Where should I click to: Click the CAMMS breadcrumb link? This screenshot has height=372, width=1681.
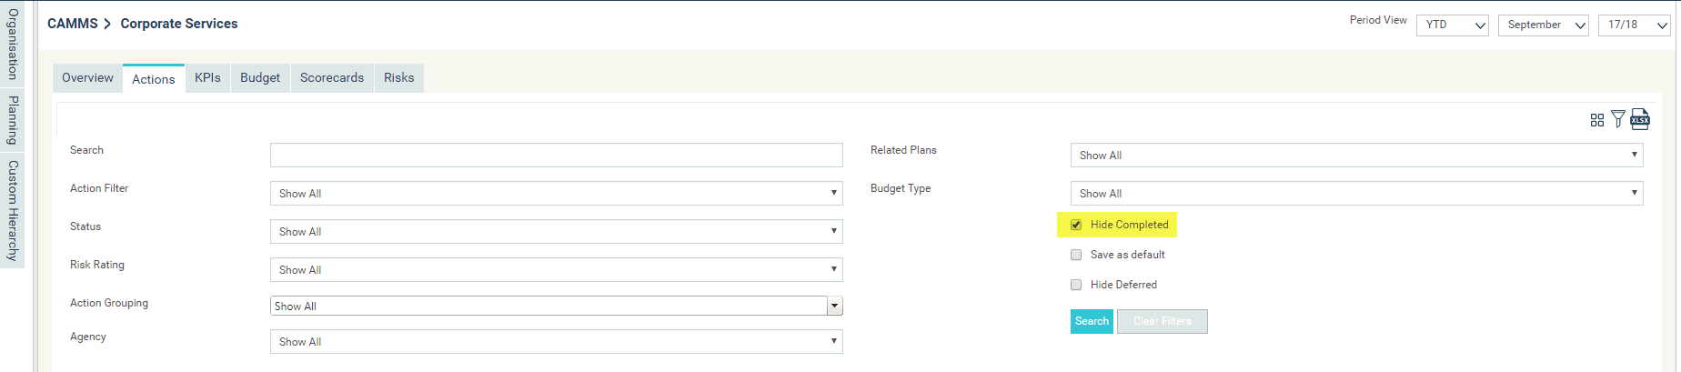tap(73, 24)
